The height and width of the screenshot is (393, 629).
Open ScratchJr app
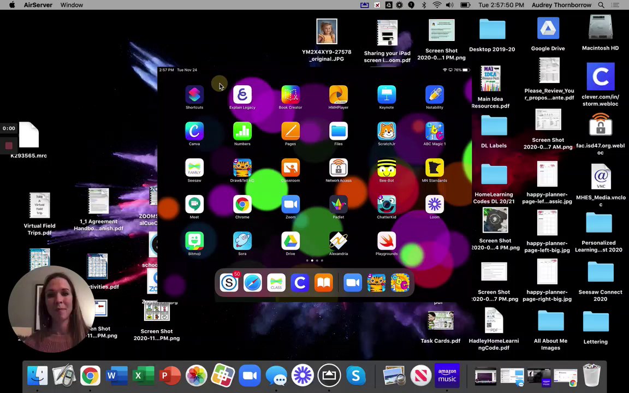coord(387,131)
